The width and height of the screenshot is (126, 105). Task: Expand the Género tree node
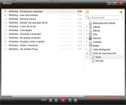pyautogui.click(x=87, y=38)
